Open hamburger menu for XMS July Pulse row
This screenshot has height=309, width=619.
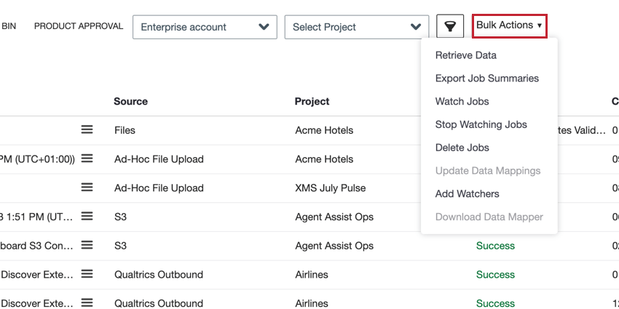(x=87, y=188)
